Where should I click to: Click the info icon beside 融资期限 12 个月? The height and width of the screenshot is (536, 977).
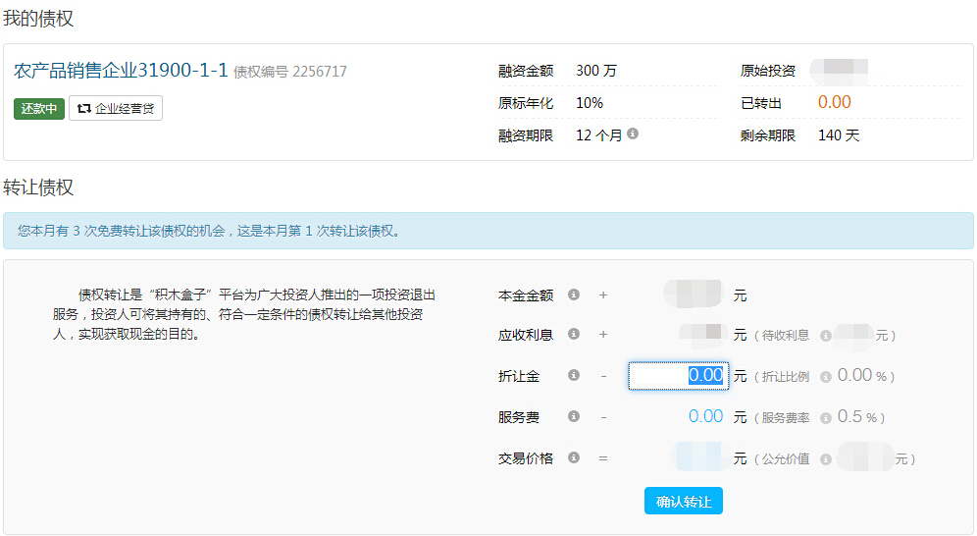tap(633, 134)
